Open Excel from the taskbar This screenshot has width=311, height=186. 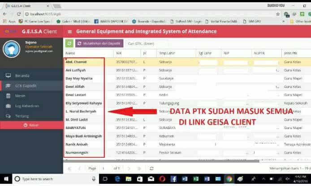196,179
